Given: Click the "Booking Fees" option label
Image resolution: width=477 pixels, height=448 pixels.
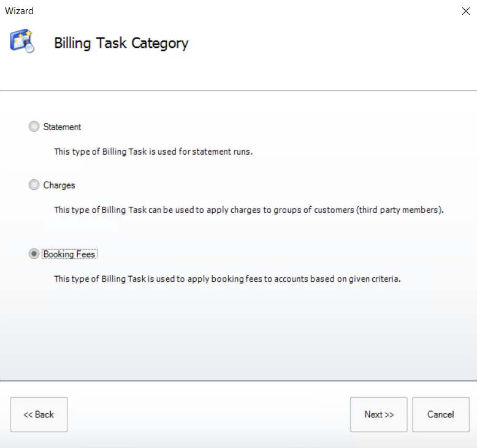Looking at the screenshot, I should tap(69, 254).
